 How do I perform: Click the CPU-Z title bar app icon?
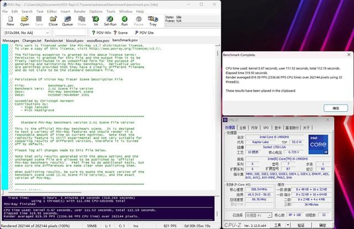tap(225, 120)
